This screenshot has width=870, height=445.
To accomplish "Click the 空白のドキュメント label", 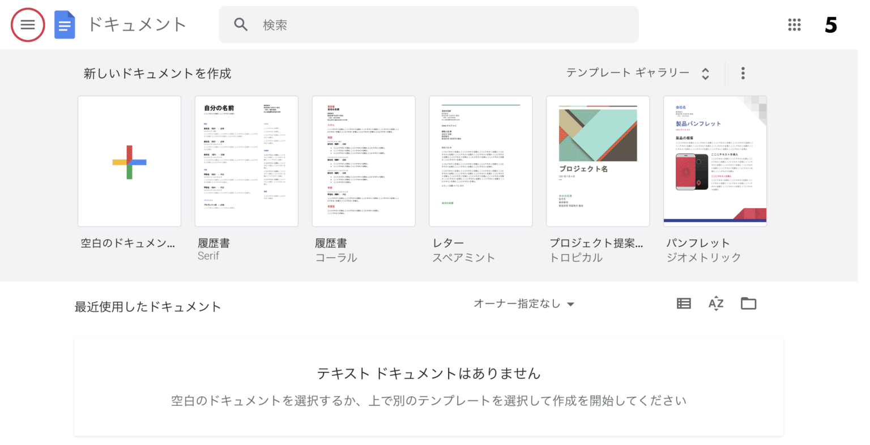I will [128, 243].
